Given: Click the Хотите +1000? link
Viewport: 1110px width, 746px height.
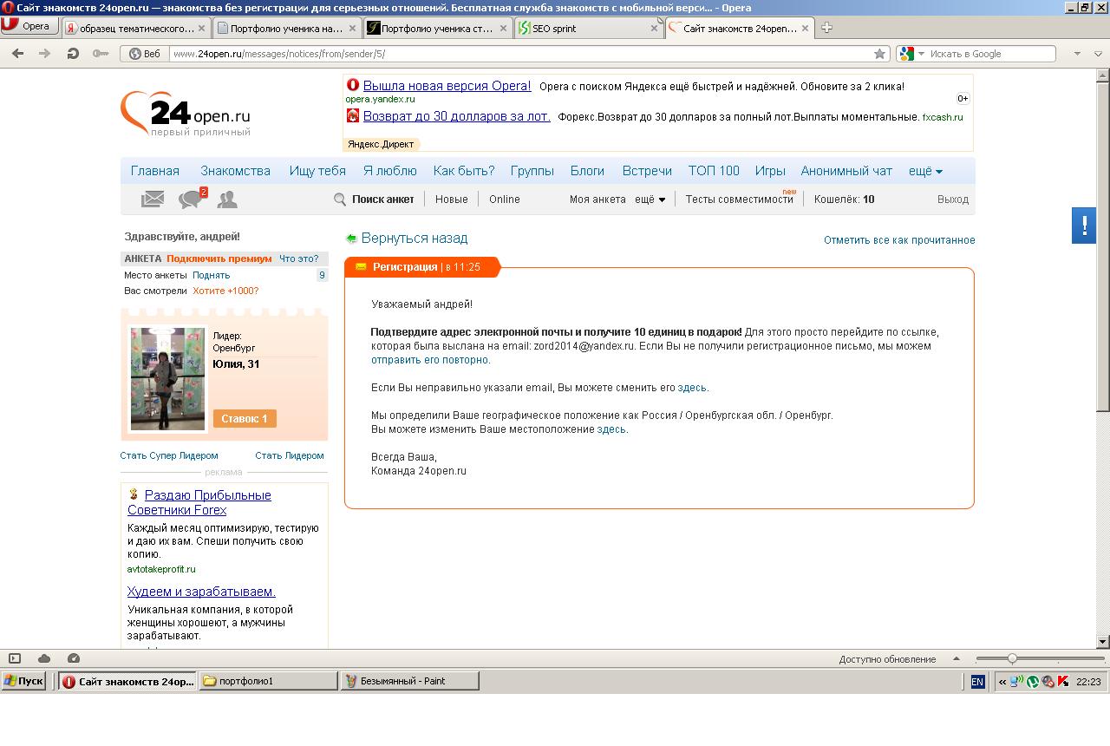Looking at the screenshot, I should point(225,291).
